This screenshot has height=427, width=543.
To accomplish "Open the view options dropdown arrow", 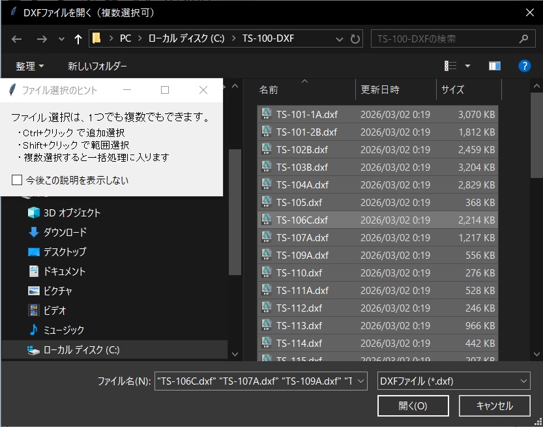I will click(x=467, y=66).
